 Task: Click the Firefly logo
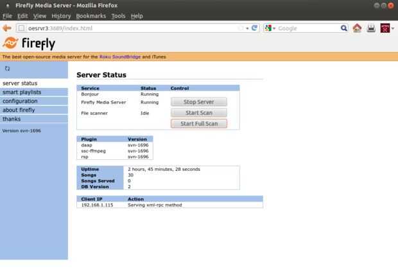pos(29,43)
